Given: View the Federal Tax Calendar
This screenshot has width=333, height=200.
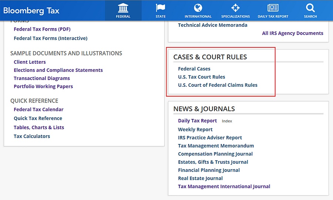Looking at the screenshot, I should click(38, 109).
